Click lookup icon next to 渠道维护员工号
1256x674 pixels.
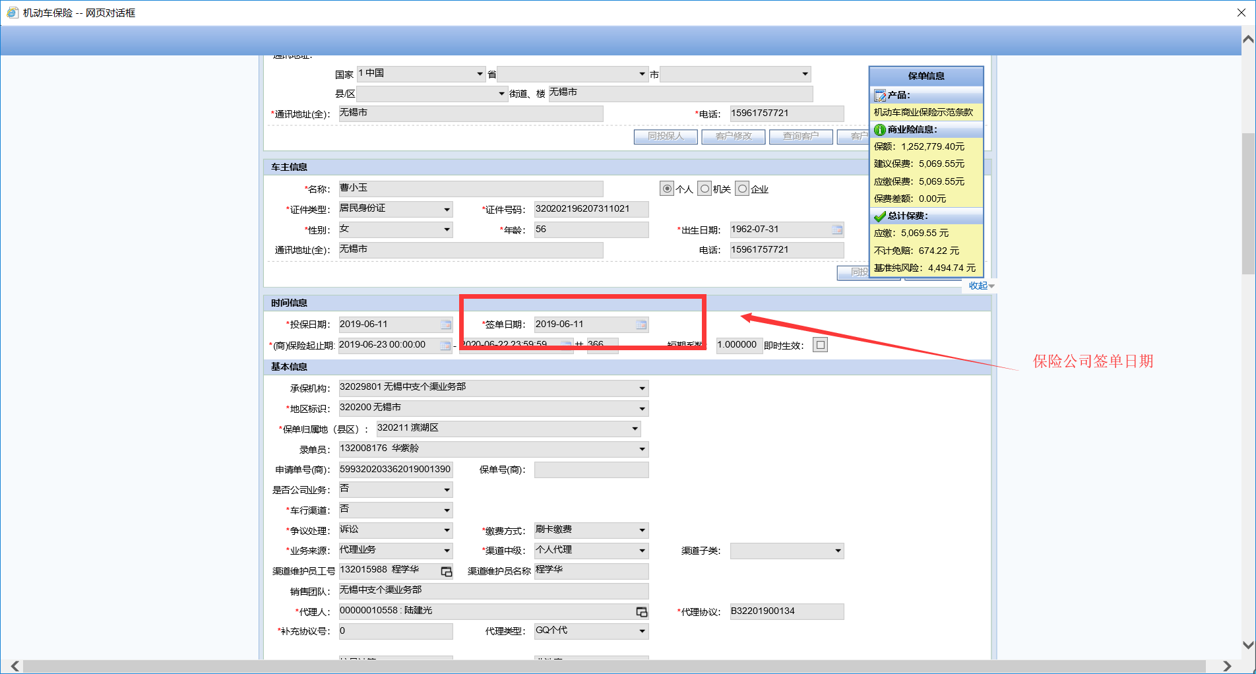click(447, 571)
